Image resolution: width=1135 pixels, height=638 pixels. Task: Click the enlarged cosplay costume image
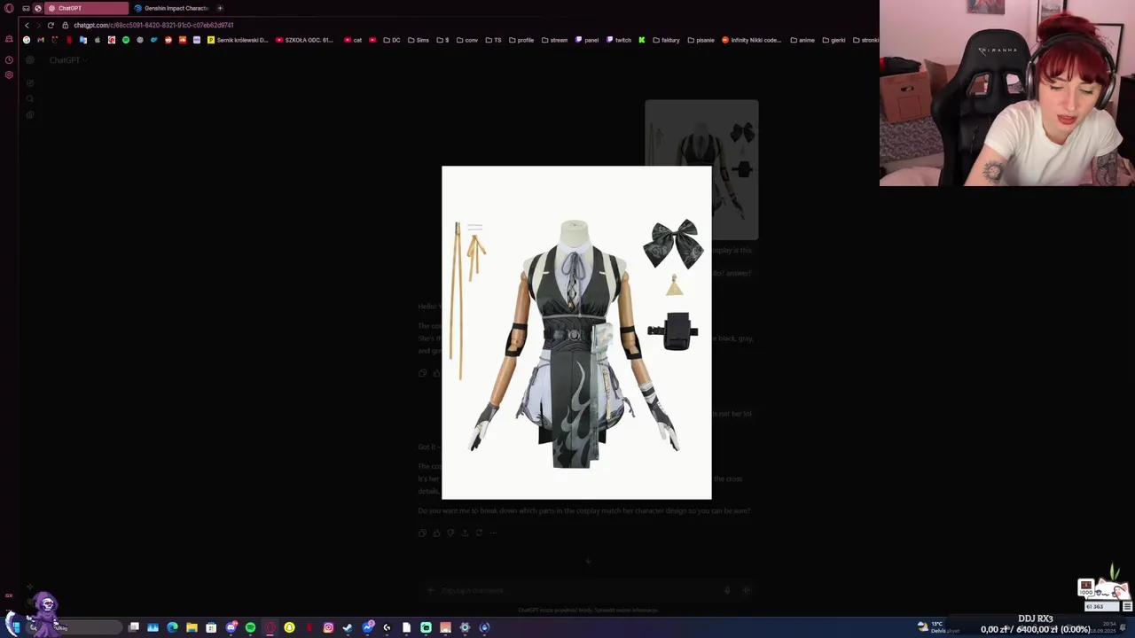click(x=576, y=332)
